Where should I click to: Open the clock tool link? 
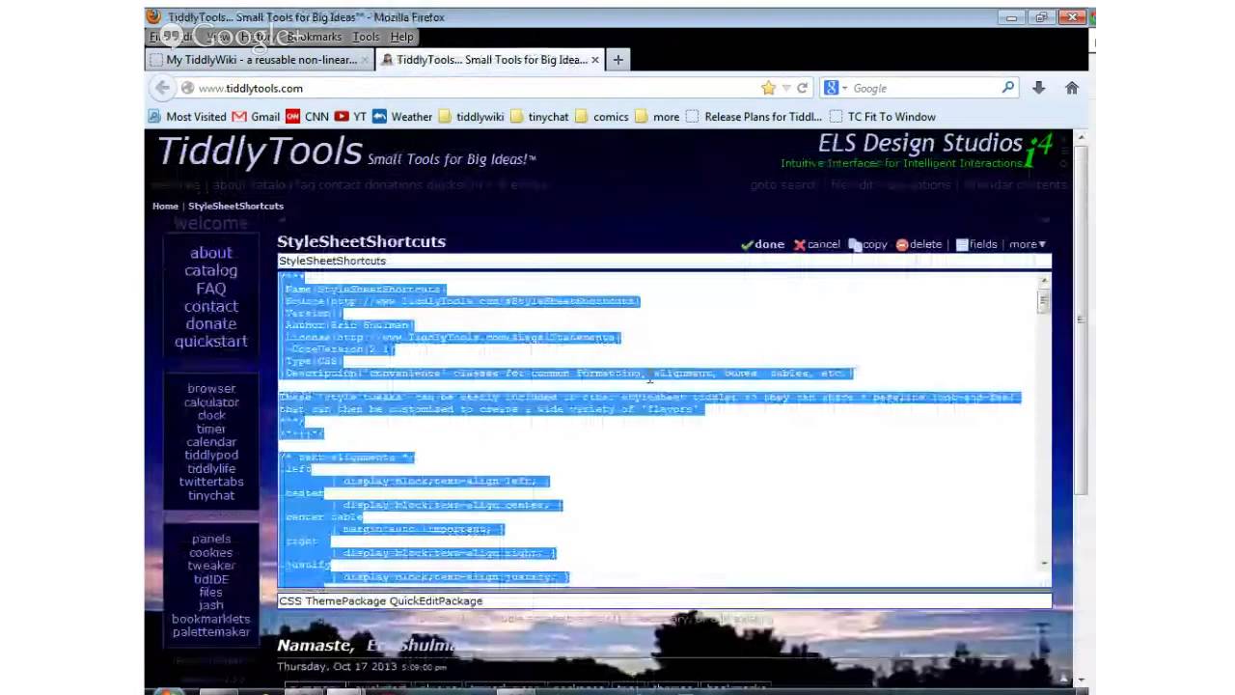(211, 415)
